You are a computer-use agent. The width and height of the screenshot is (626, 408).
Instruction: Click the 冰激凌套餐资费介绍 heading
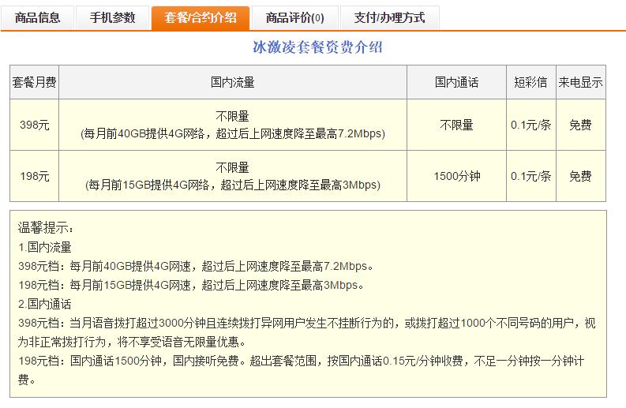[317, 47]
